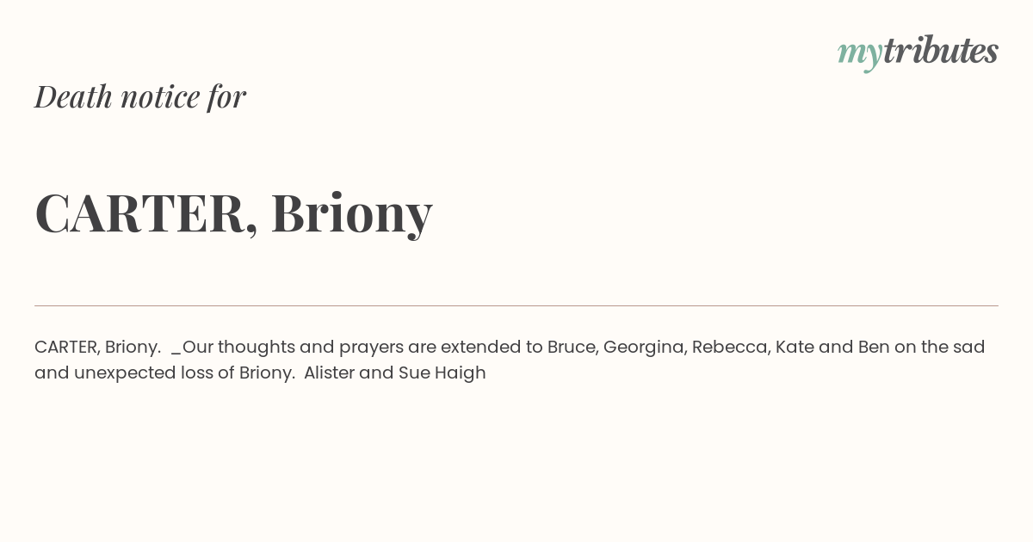1033x542 pixels.
Task: Click "Briony" in the large title
Action: [351, 212]
